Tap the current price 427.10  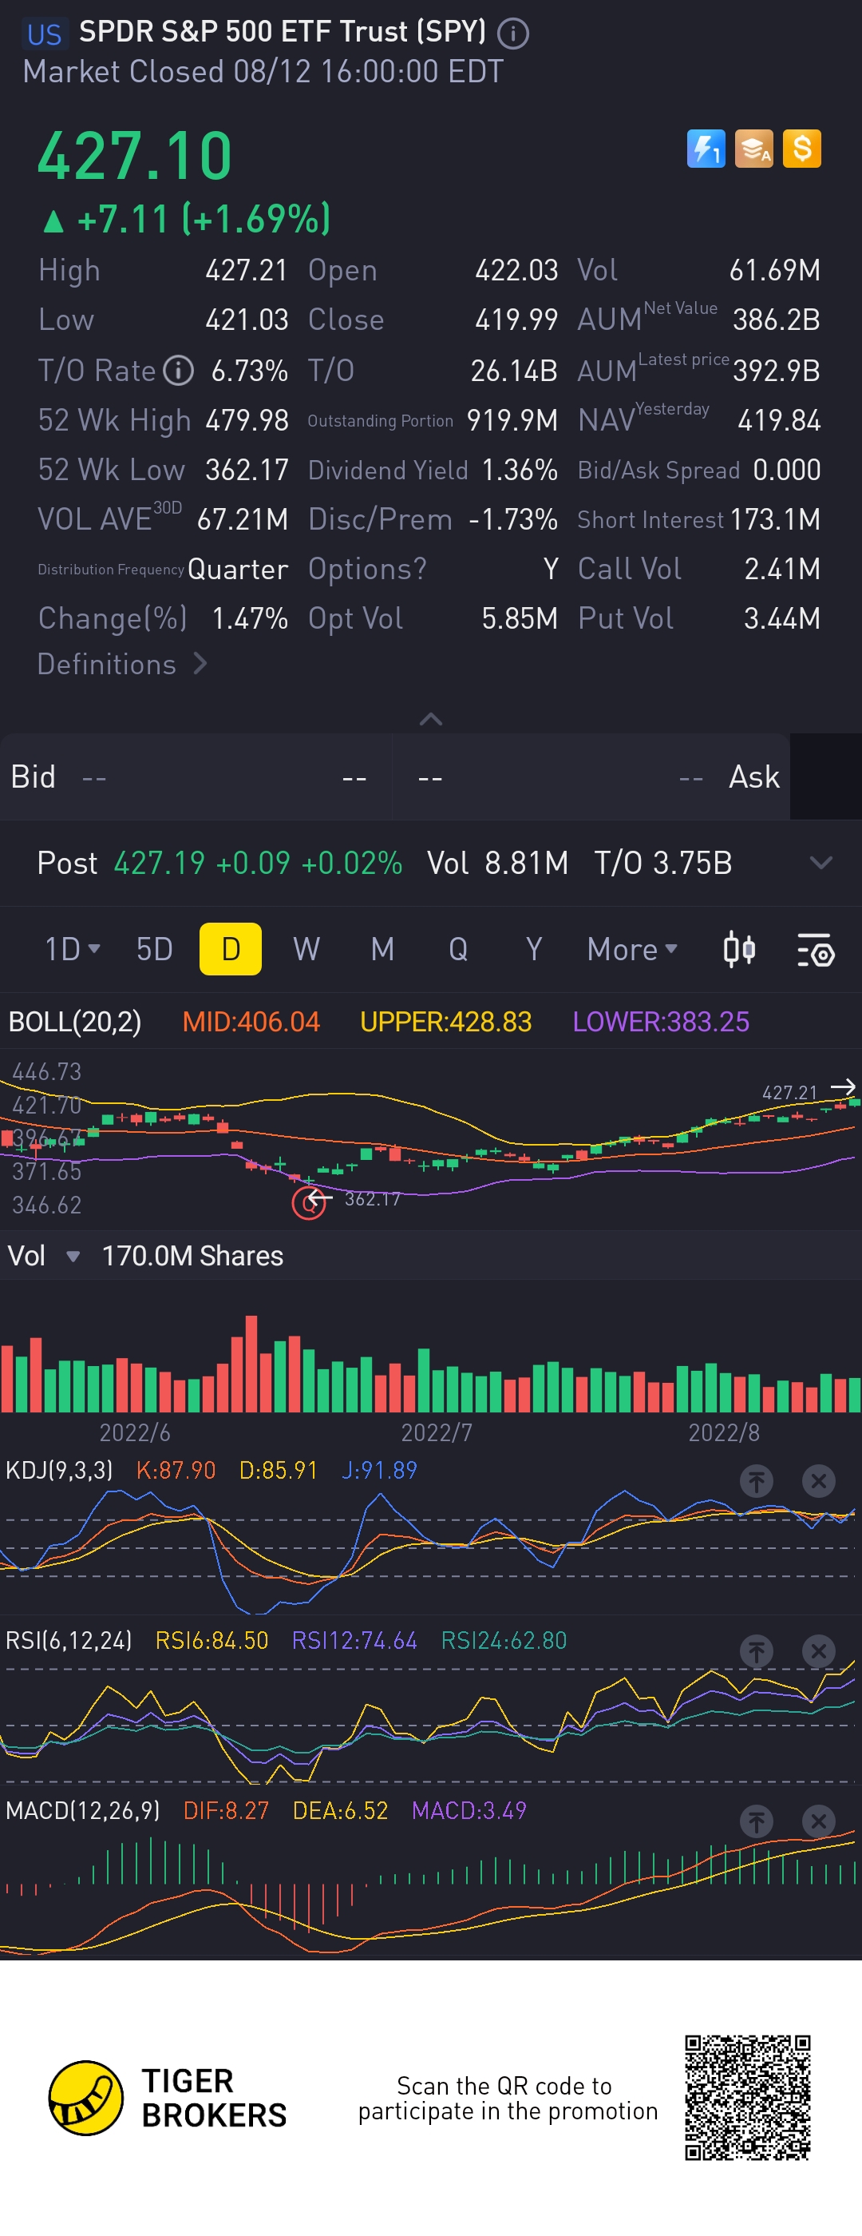point(134,157)
